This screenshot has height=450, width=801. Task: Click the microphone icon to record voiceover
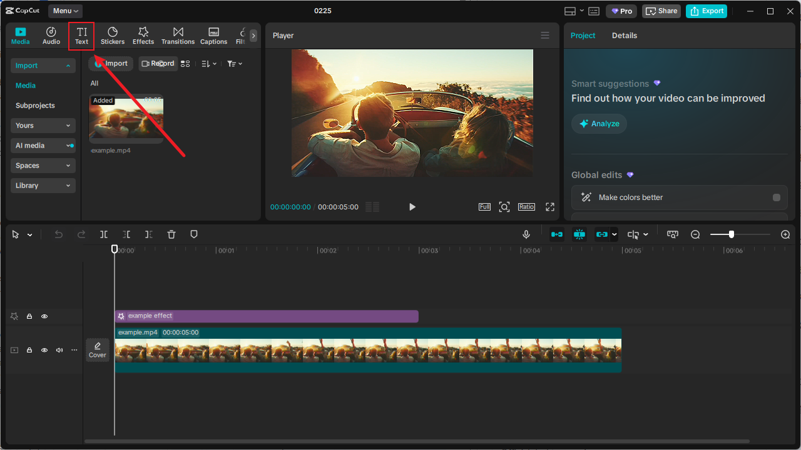(x=526, y=234)
